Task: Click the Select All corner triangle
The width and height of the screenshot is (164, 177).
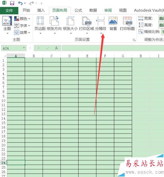Action: pos(5,56)
